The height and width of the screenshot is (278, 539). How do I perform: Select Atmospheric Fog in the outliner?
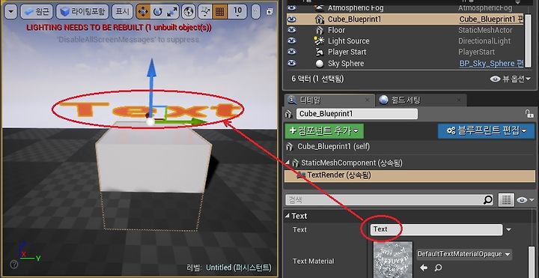[x=356, y=7]
